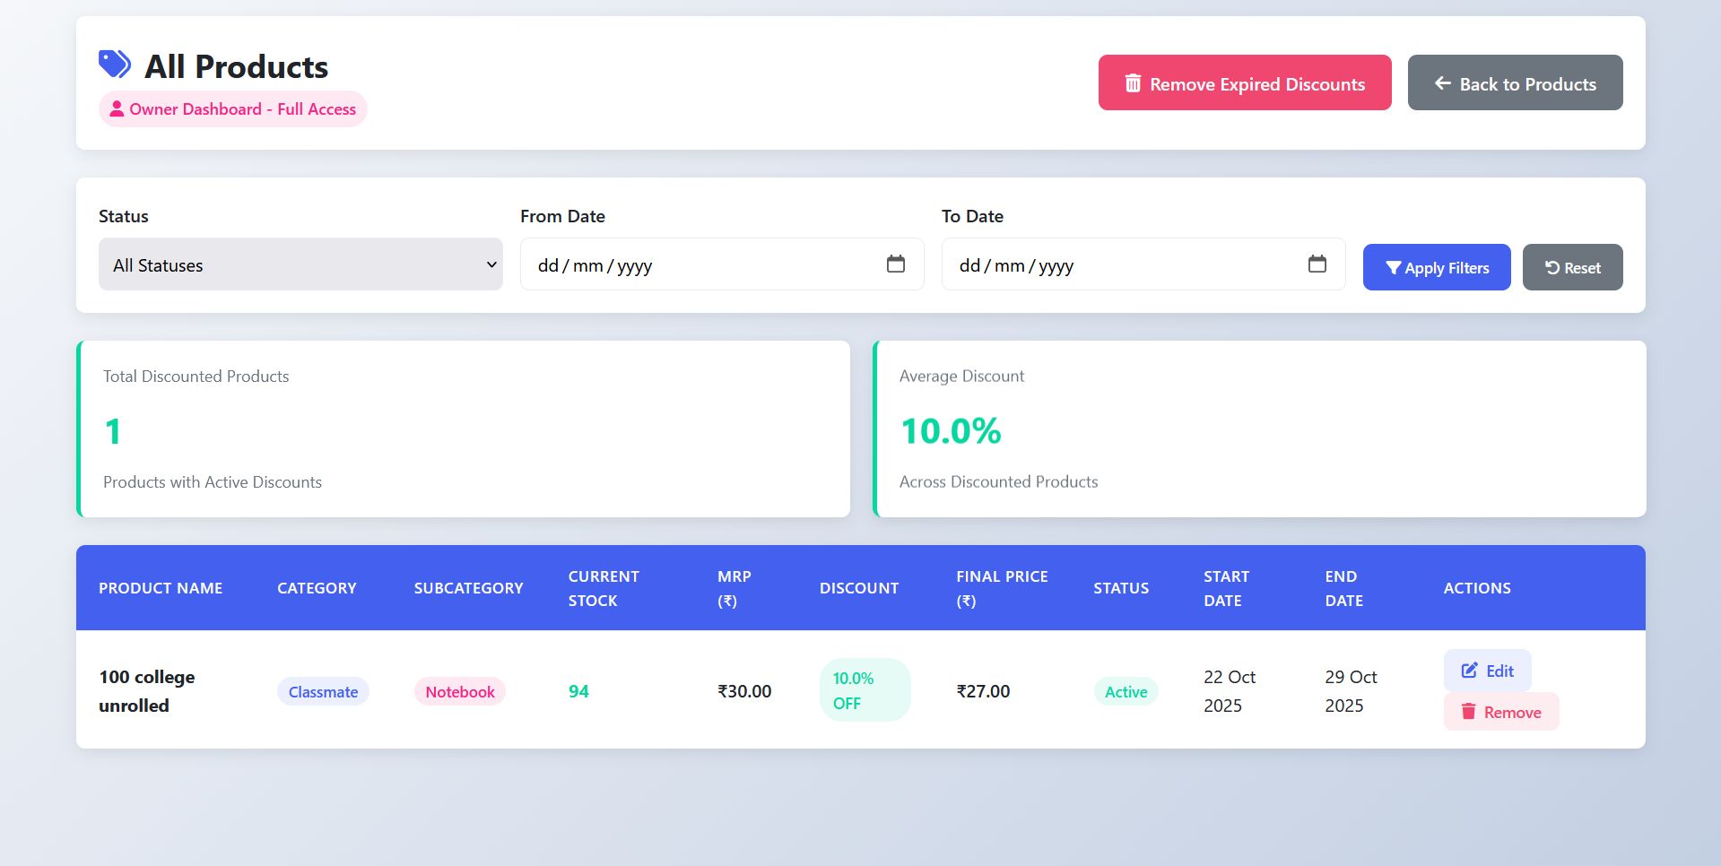The width and height of the screenshot is (1721, 866).
Task: Click the trash icon on Remove Expired Discounts
Action: click(x=1133, y=83)
